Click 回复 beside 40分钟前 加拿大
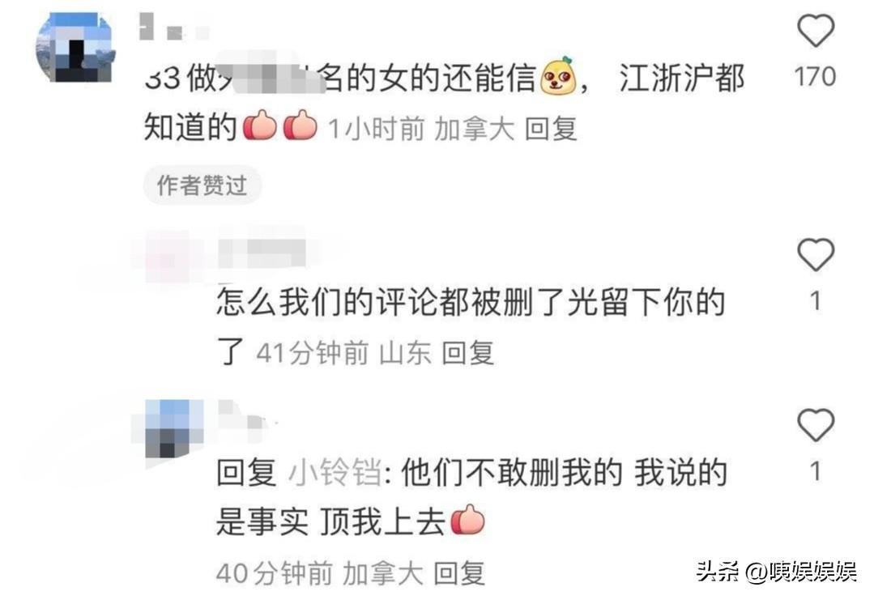Image resolution: width=874 pixels, height=600 pixels. pos(458,572)
